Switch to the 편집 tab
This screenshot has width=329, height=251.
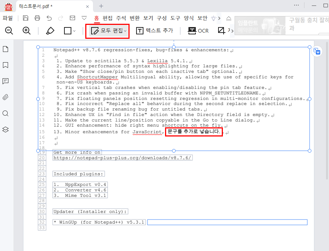[108, 18]
